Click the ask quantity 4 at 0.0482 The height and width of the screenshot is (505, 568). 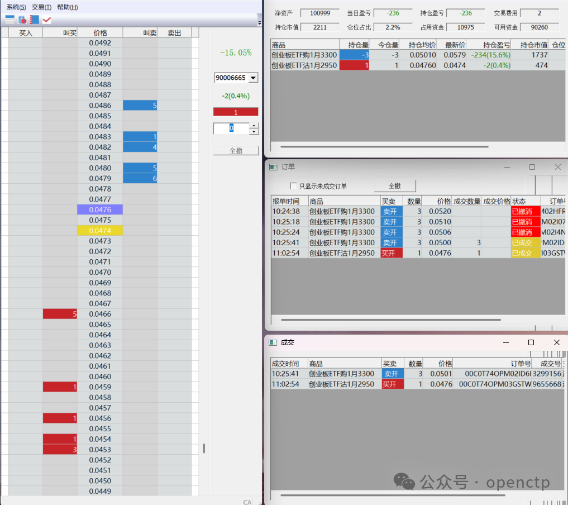pyautogui.click(x=140, y=147)
